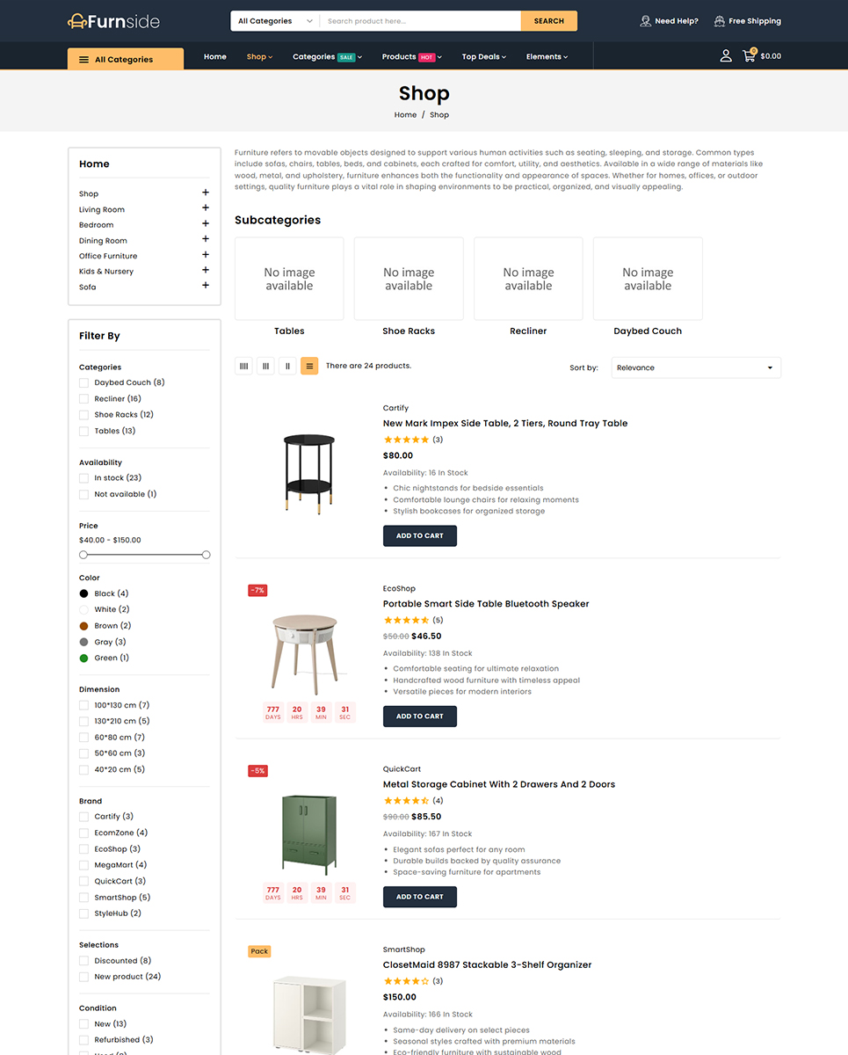Switch to three-column grid view
This screenshot has width=848, height=1055.
coord(265,366)
